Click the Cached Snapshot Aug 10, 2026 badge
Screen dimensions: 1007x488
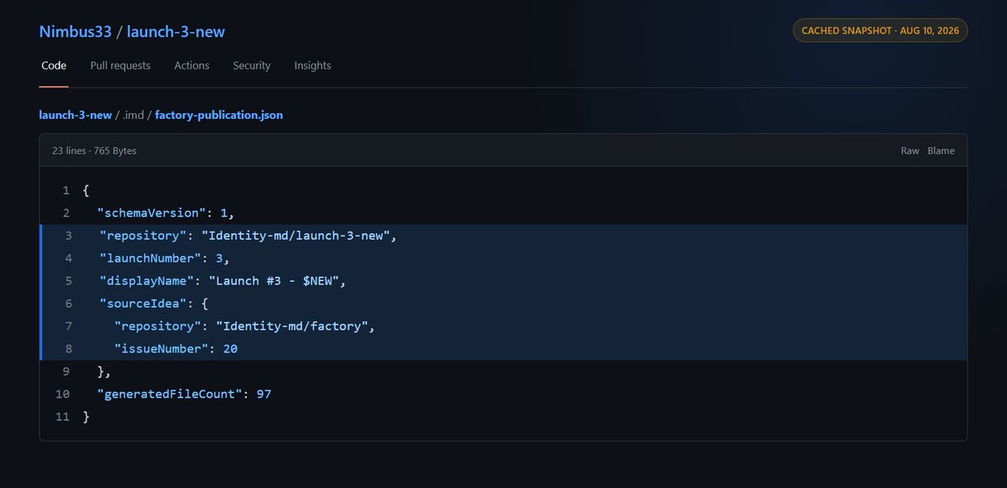(x=880, y=30)
